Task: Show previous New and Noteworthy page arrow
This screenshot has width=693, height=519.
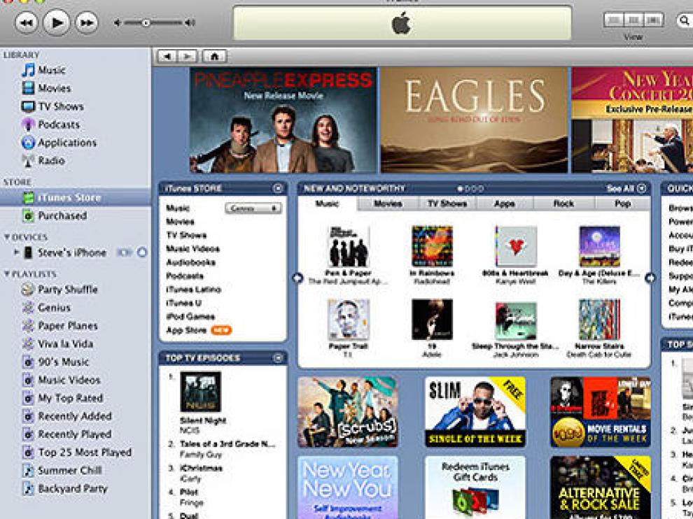Action: tap(298, 278)
